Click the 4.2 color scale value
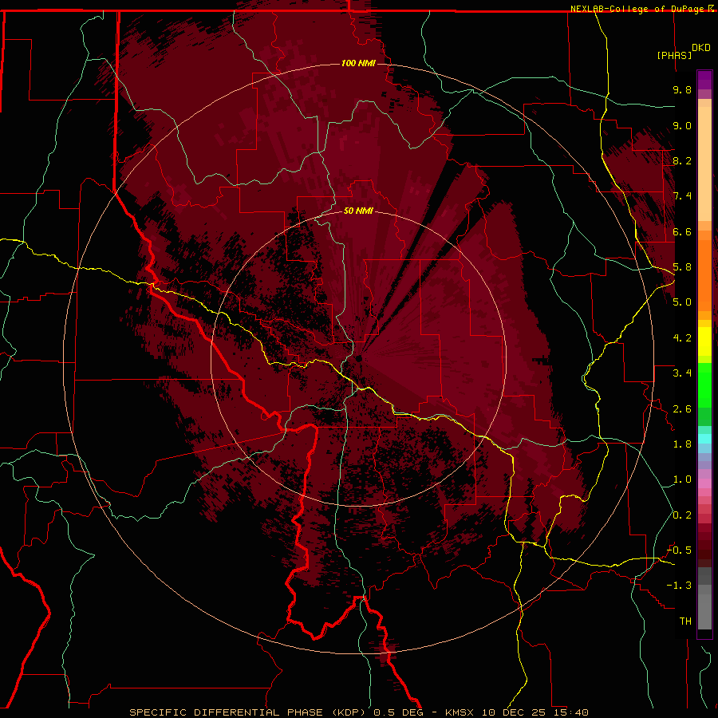 [682, 338]
